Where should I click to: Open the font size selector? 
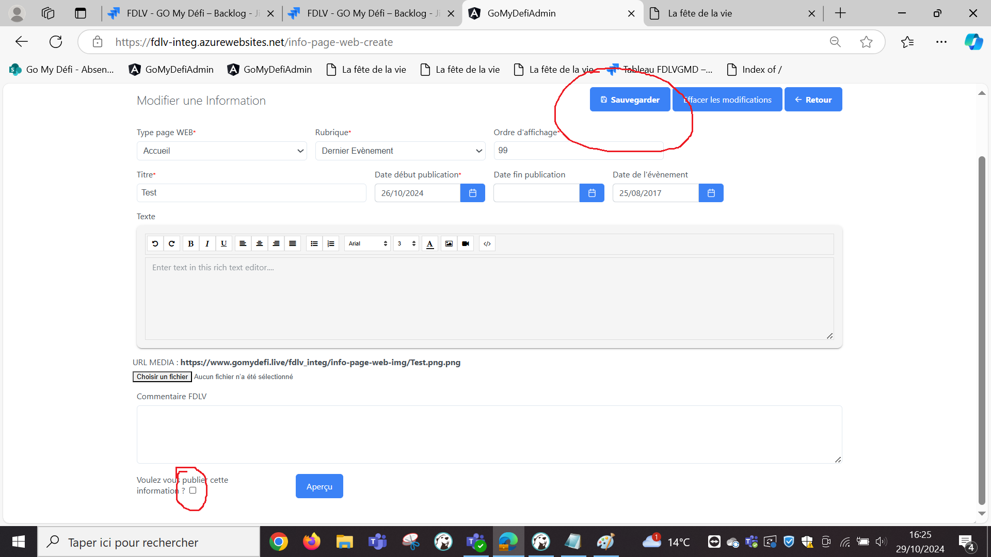coord(406,243)
